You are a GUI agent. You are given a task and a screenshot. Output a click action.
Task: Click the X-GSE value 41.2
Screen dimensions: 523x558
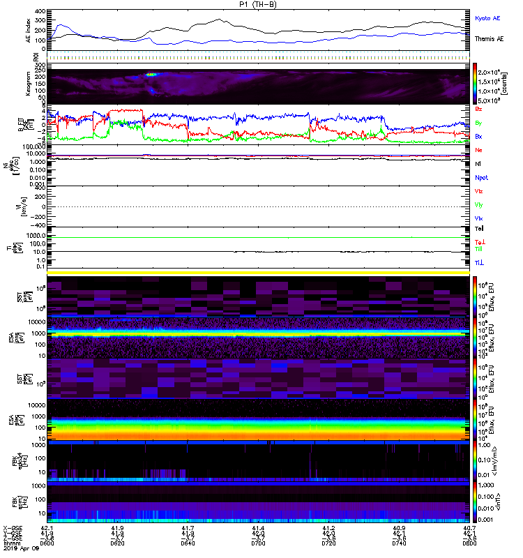click(328, 529)
